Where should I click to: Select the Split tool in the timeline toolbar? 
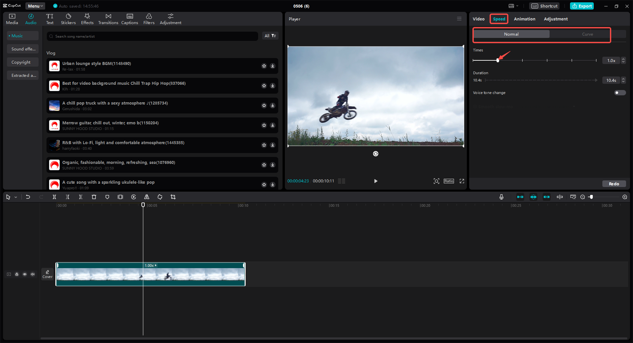[x=54, y=197]
